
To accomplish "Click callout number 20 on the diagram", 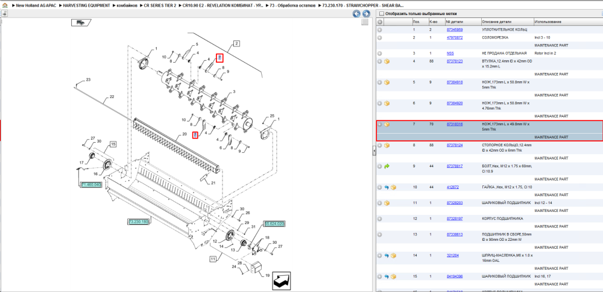I will click(184, 134).
